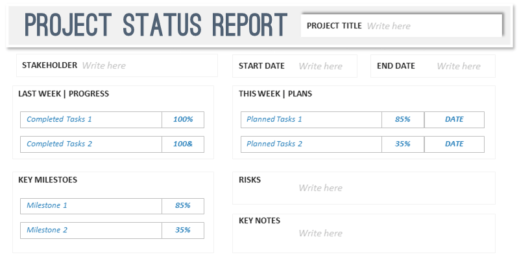Select the Completed Tasks 1 cell
The image size is (519, 259).
pos(91,120)
